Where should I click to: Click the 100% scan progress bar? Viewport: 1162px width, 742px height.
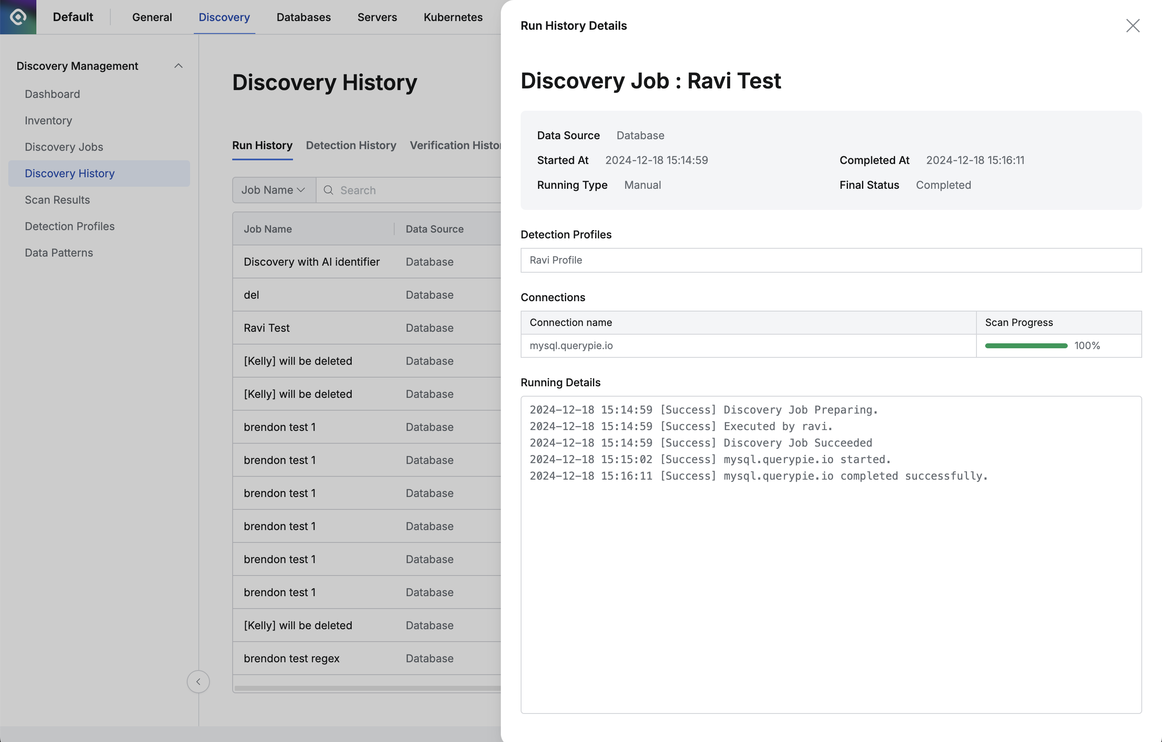(x=1026, y=346)
